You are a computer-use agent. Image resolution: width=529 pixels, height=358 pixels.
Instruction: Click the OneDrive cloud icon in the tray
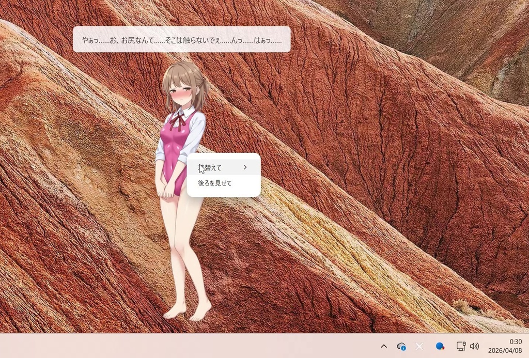pyautogui.click(x=401, y=346)
